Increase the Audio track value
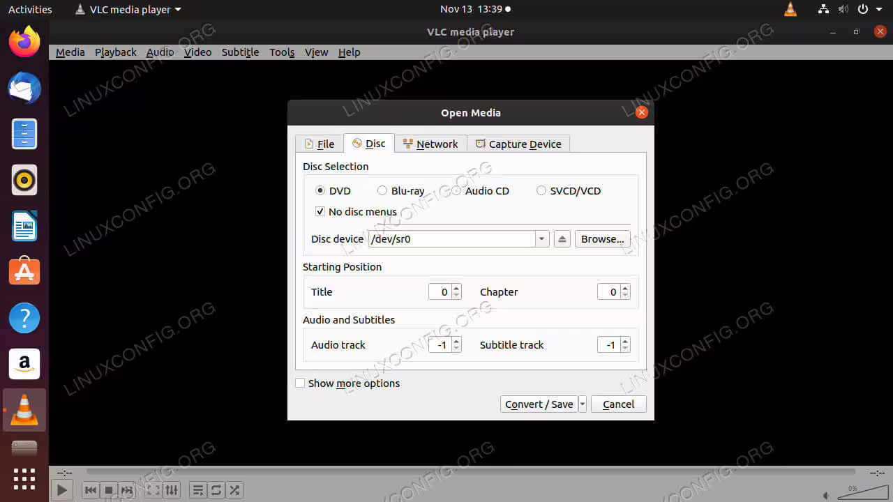This screenshot has height=502, width=893. [x=456, y=341]
